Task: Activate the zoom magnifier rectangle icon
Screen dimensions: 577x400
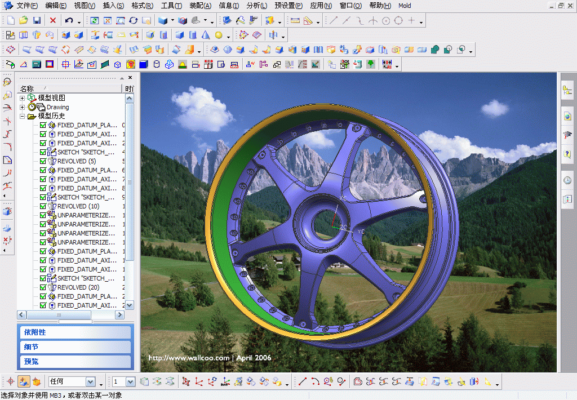Action: 121,21
